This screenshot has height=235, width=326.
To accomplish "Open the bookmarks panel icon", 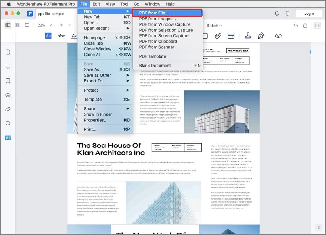I will [8, 80].
